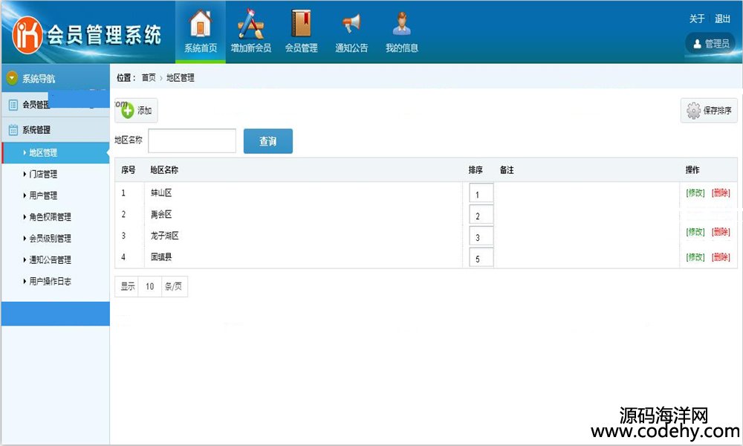
Task: Open the 系统首页 home icon
Action: click(x=201, y=23)
